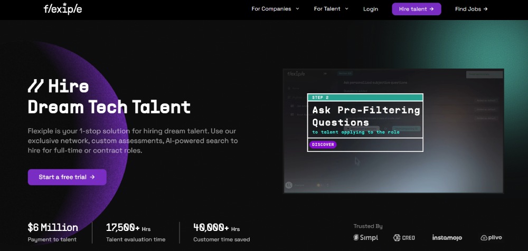
Task: Open the Find Jobs link
Action: tap(471, 9)
